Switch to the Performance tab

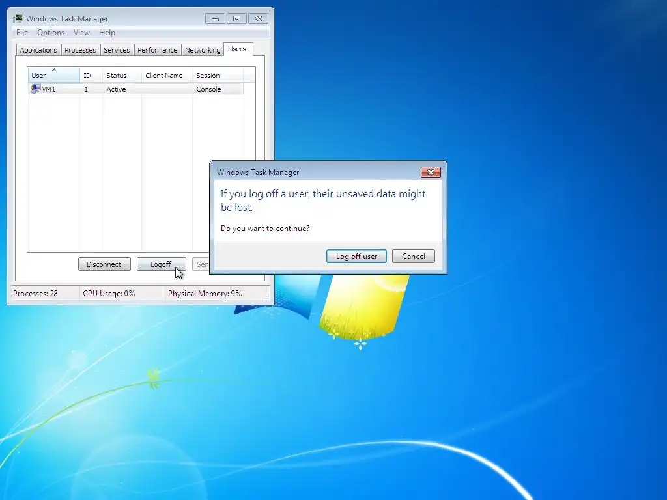point(158,50)
